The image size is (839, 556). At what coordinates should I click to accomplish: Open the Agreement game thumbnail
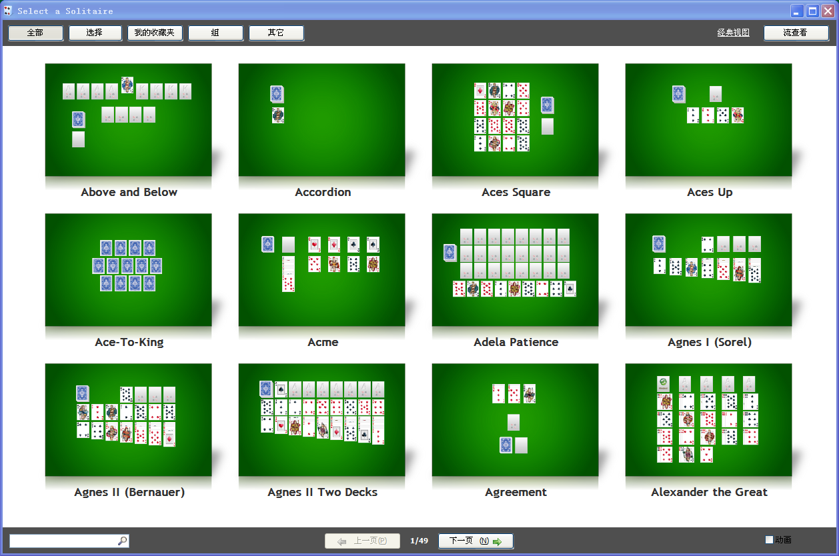click(515, 420)
